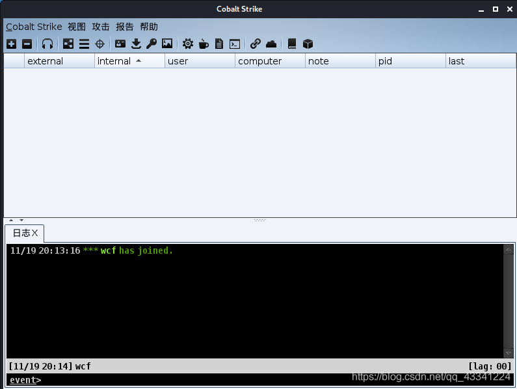
Task: Open the 报告 (Reporting) menu
Action: [125, 27]
